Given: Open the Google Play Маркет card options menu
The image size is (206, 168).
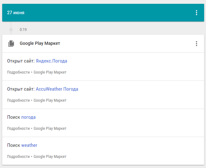Looking at the screenshot, I should pos(197,44).
